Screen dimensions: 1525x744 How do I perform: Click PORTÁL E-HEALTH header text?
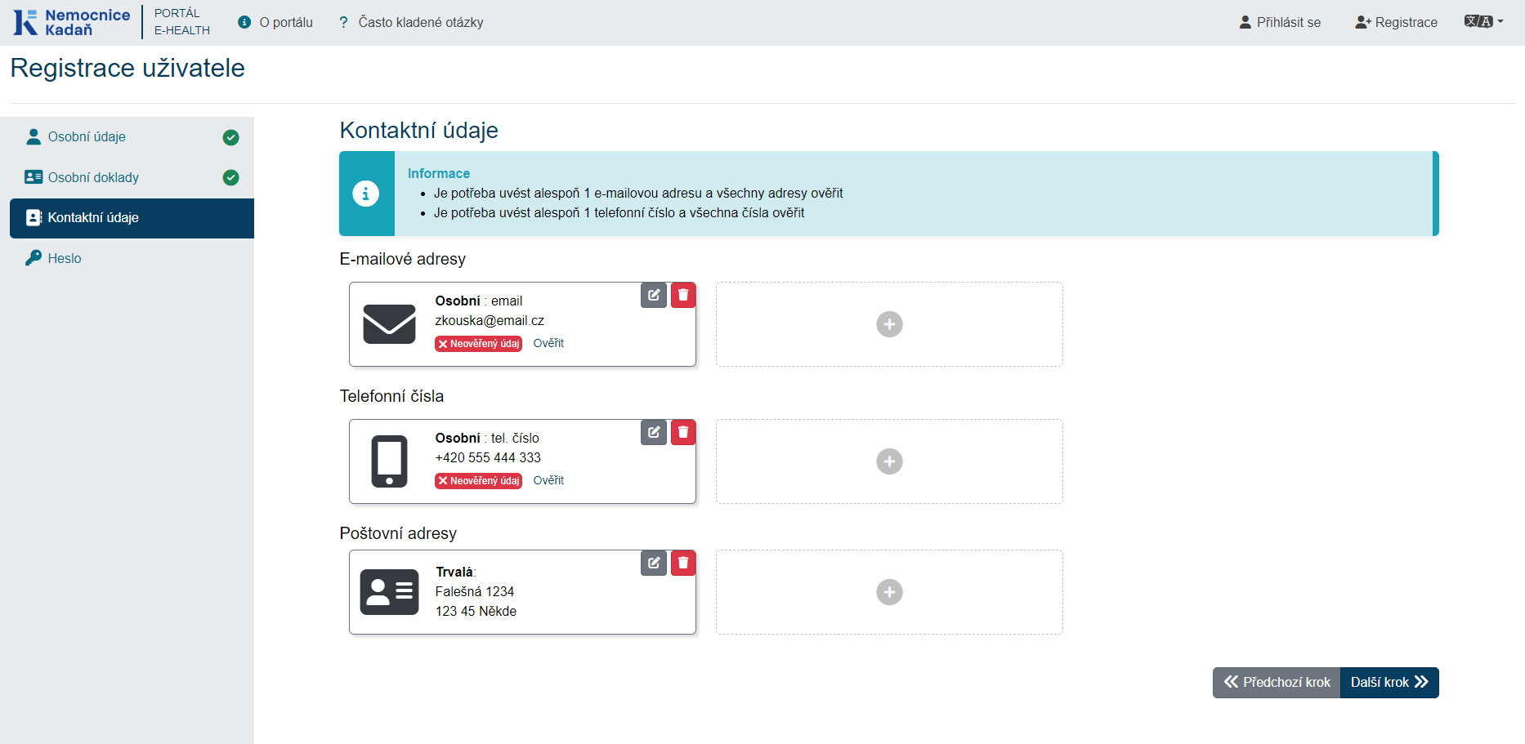[x=182, y=22]
